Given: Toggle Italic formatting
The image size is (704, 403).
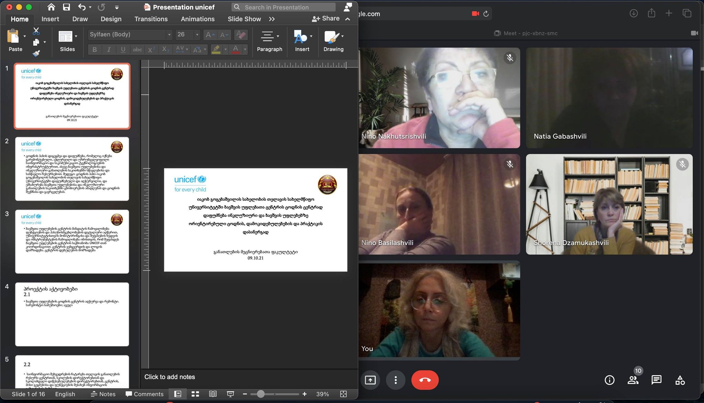Looking at the screenshot, I should click(x=109, y=50).
